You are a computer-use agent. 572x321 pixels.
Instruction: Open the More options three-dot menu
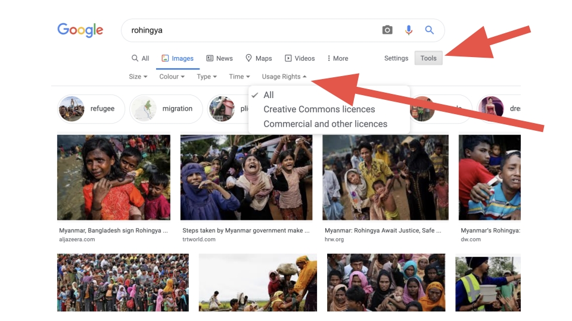pos(337,58)
